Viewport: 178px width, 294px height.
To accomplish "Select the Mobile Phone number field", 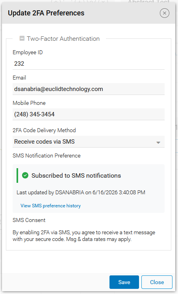I will pyautogui.click(x=89, y=114).
